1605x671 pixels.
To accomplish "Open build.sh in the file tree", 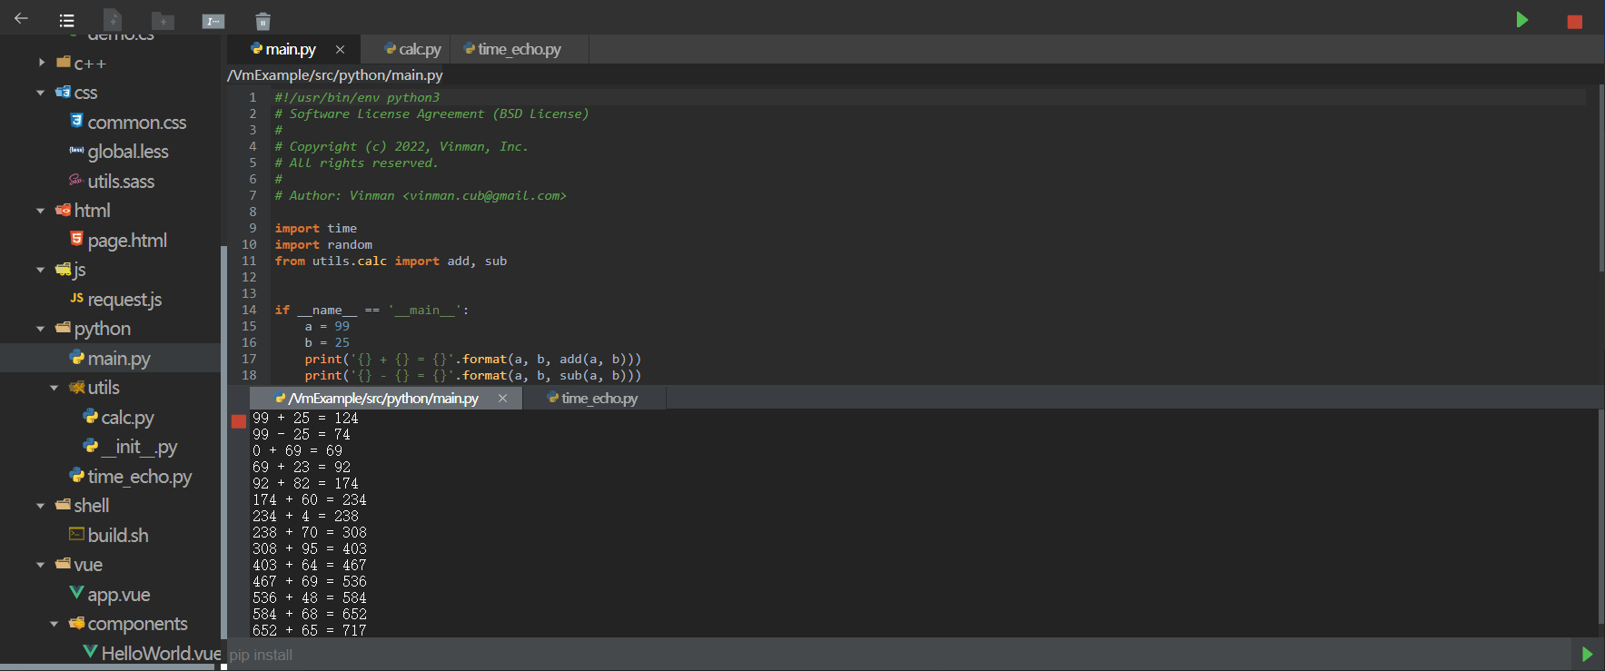I will [x=117, y=536].
